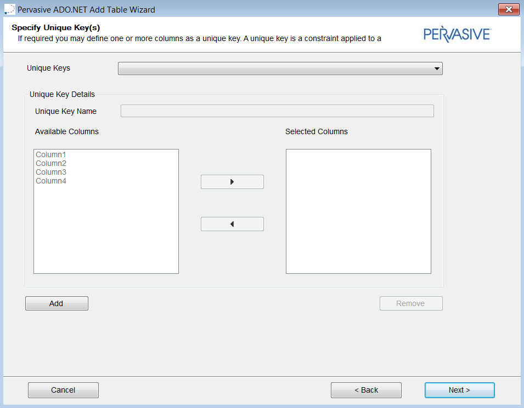Image resolution: width=524 pixels, height=408 pixels.
Task: Click the wizard icon in the title bar
Action: [x=9, y=9]
